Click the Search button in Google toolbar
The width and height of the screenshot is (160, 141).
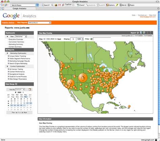[46, 5]
